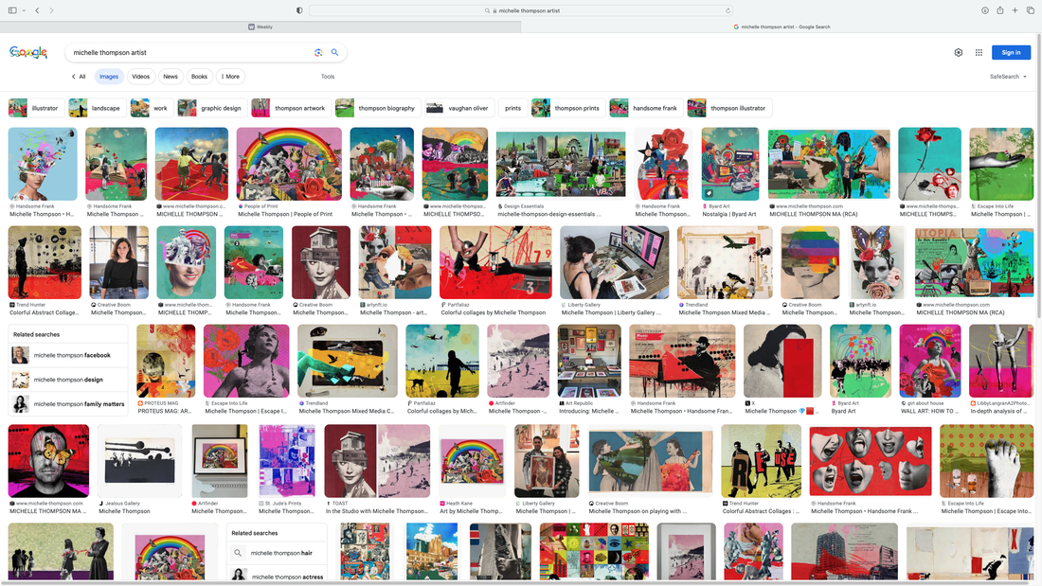The width and height of the screenshot is (1042, 586).
Task: Open the Safari share menu
Action: point(999,10)
